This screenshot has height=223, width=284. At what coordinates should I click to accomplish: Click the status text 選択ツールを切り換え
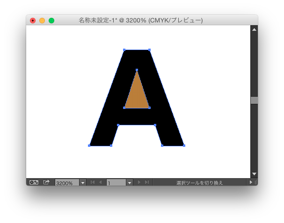pos(199,183)
